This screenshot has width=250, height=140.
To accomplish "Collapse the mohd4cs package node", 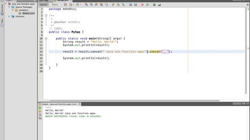I will 12,10.
